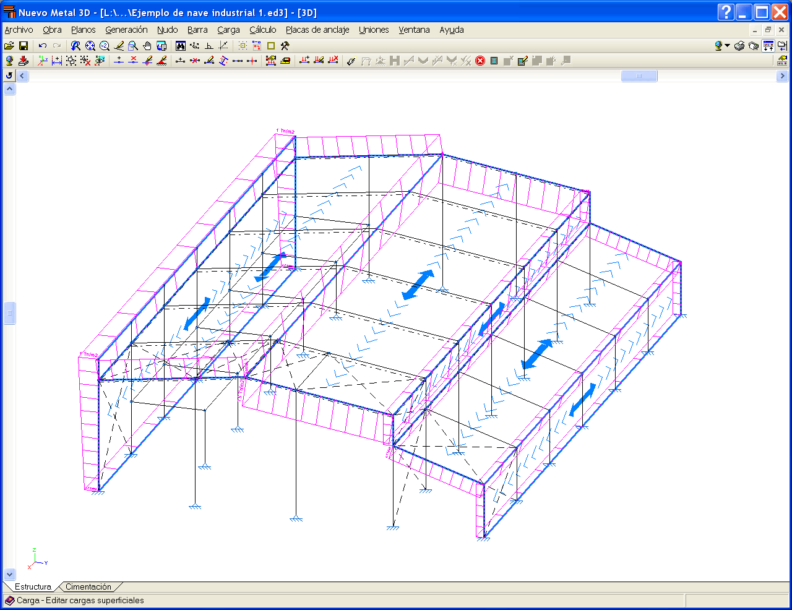Image resolution: width=792 pixels, height=610 pixels.
Task: Open the Barra menu
Action: click(197, 30)
